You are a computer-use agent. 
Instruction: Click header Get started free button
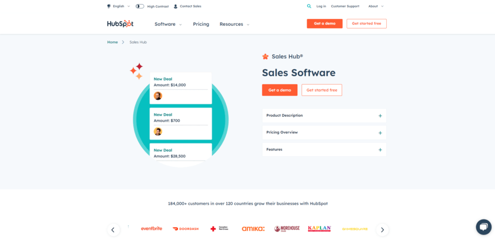pos(367,23)
